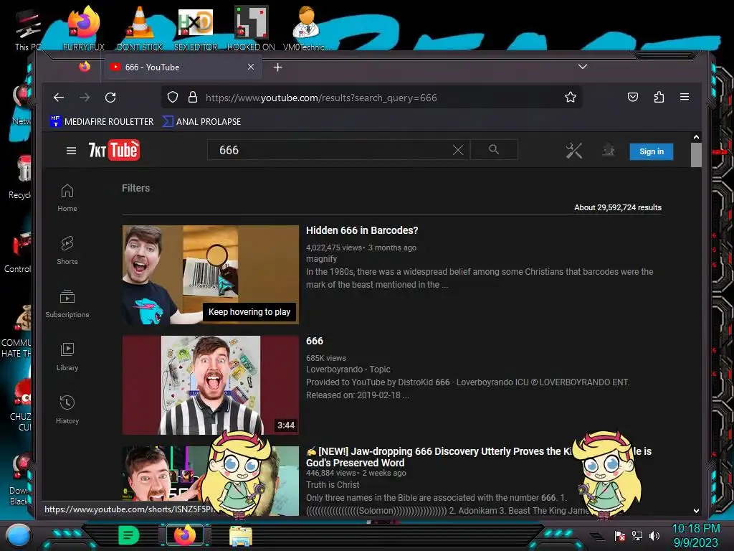This screenshot has height=551, width=734.
Task: Click page scrollbar up arrow
Action: click(696, 137)
